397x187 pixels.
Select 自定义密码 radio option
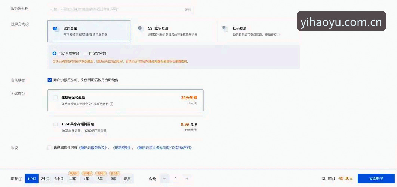point(85,53)
